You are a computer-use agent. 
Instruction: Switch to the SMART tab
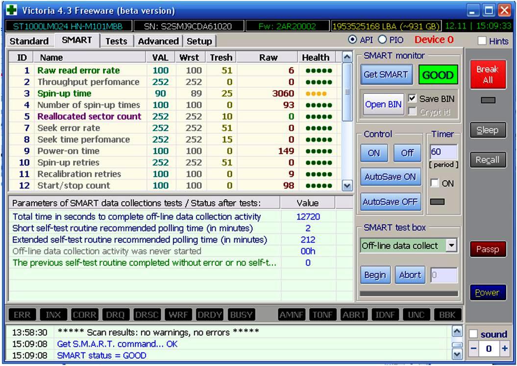tap(77, 40)
